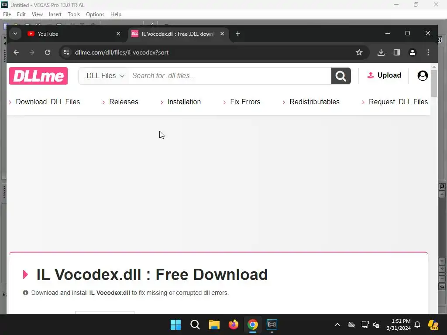Click the OneDrive cloud tray icon

coord(351,325)
